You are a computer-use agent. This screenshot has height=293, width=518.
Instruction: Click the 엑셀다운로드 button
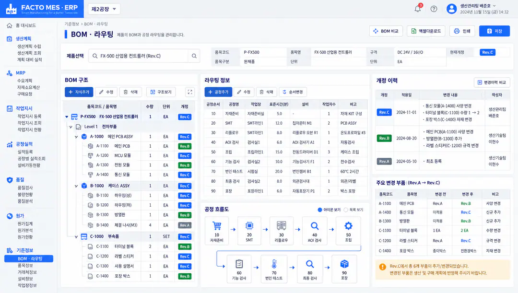pyautogui.click(x=426, y=31)
